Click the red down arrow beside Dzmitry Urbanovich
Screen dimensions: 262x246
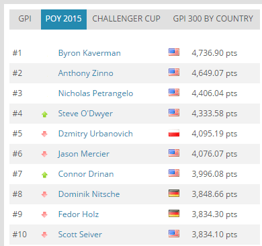coord(44,134)
